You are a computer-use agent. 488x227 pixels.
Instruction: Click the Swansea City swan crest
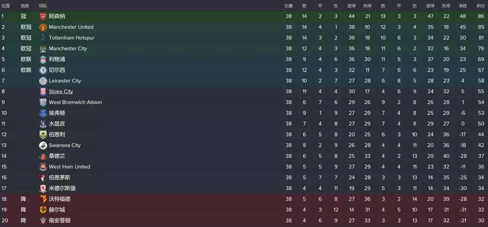(x=43, y=145)
